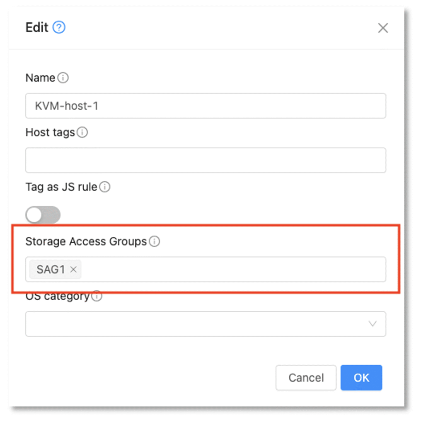Close the Edit dialog with the X
Viewport: 421px width, 424px height.
pyautogui.click(x=383, y=28)
